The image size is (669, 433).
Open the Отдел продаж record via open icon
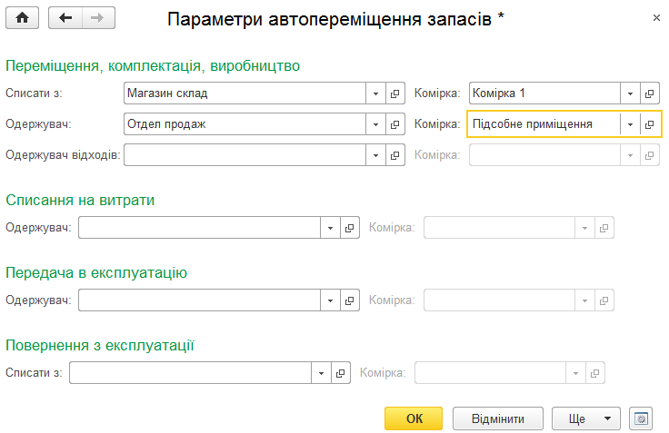[395, 124]
